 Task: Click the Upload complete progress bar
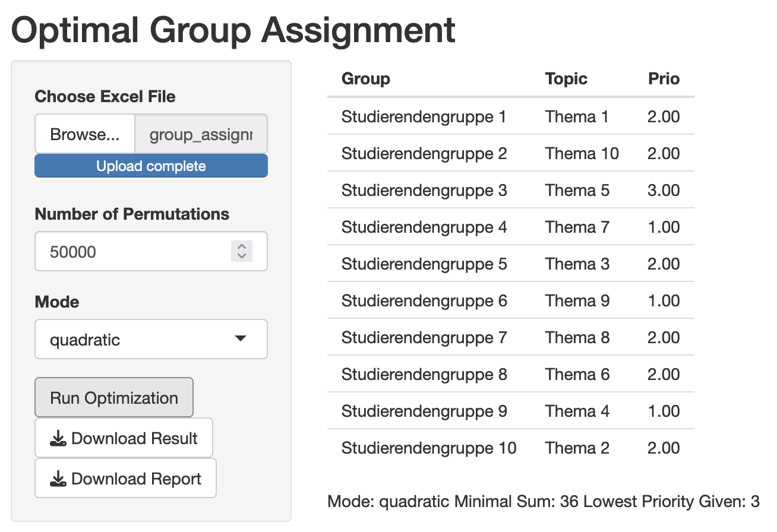[151, 166]
